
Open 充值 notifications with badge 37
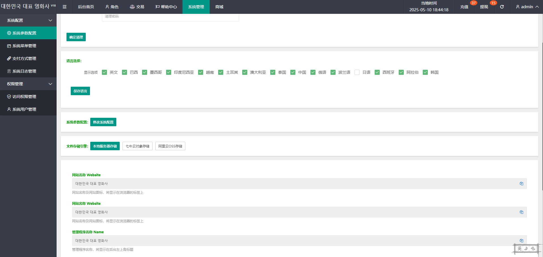click(x=464, y=7)
